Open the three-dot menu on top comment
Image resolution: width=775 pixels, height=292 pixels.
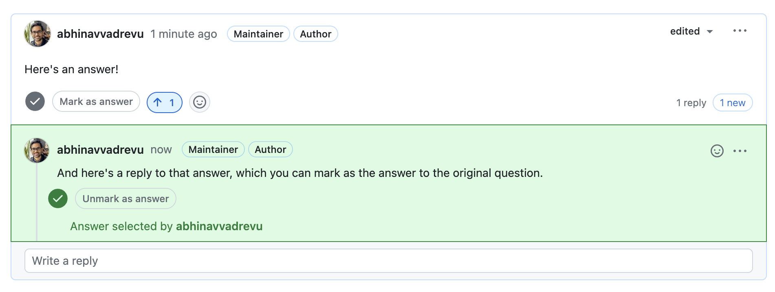point(740,31)
